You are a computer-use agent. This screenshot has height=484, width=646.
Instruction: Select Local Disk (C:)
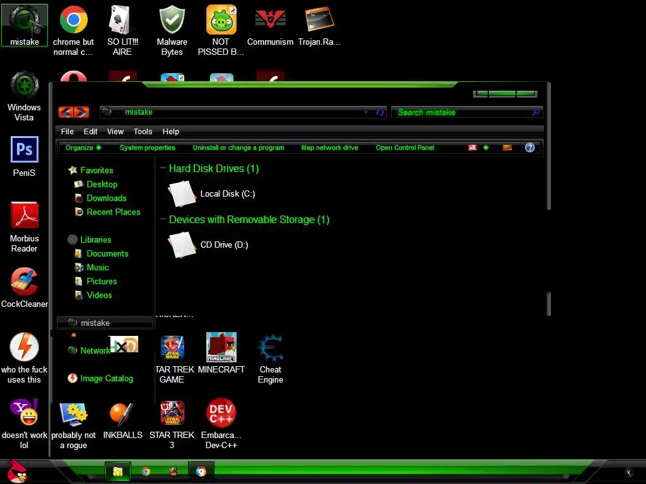click(212, 194)
